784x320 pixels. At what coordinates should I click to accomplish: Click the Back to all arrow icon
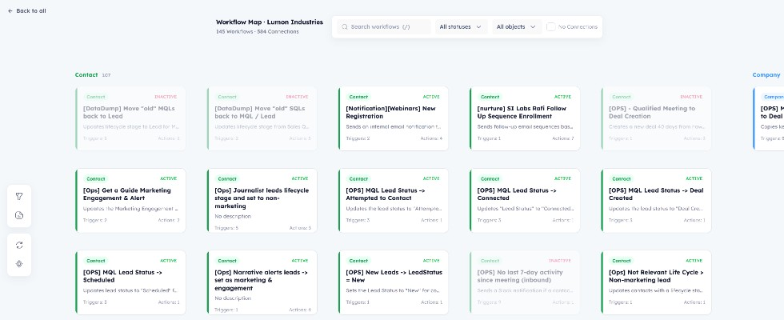click(x=10, y=10)
